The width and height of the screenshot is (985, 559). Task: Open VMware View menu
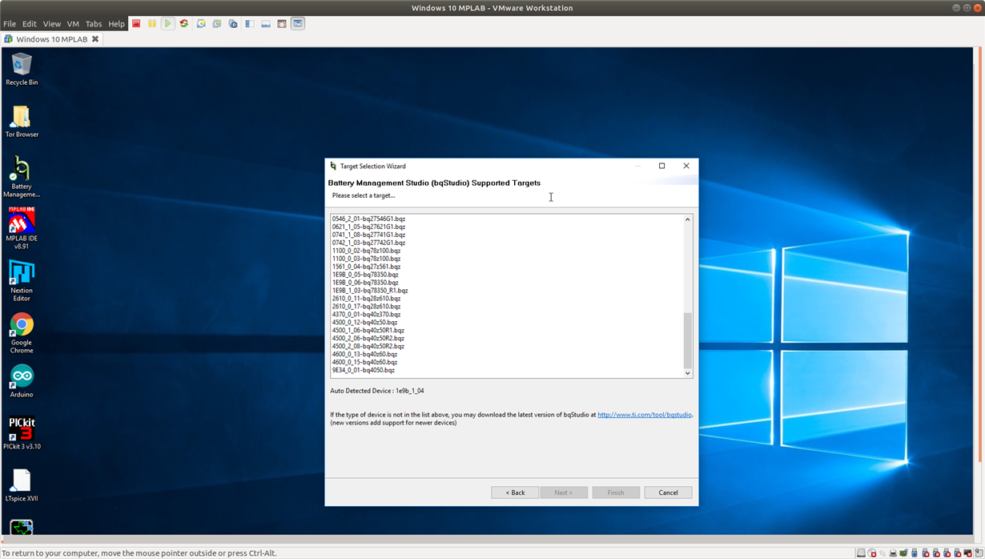click(x=52, y=23)
